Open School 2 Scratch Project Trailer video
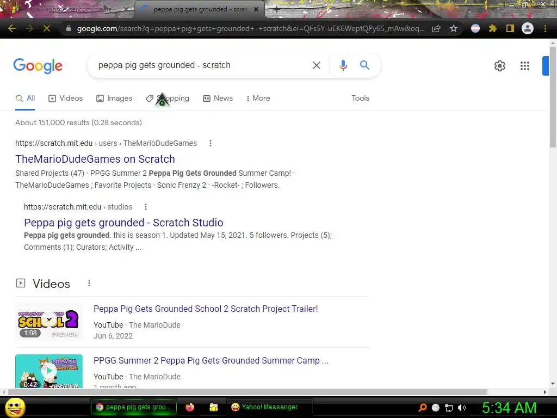The image size is (557, 418). pos(206,309)
